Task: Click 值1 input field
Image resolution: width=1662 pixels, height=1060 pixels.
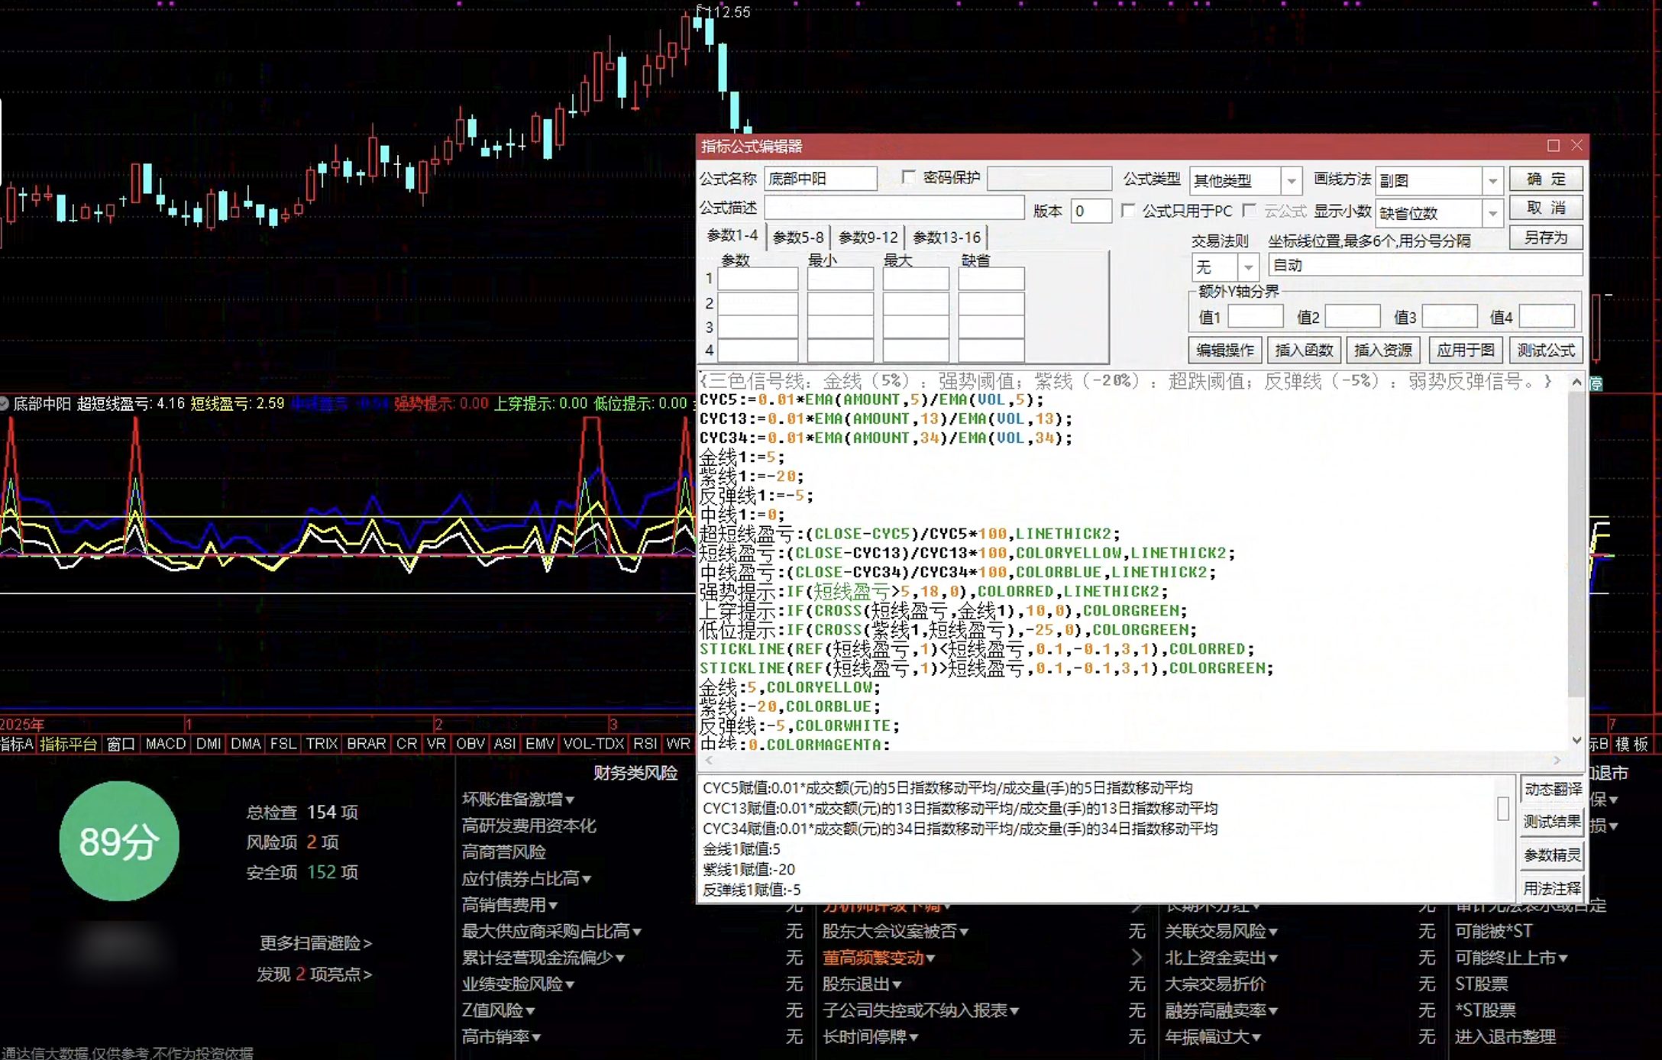Action: click(1255, 317)
